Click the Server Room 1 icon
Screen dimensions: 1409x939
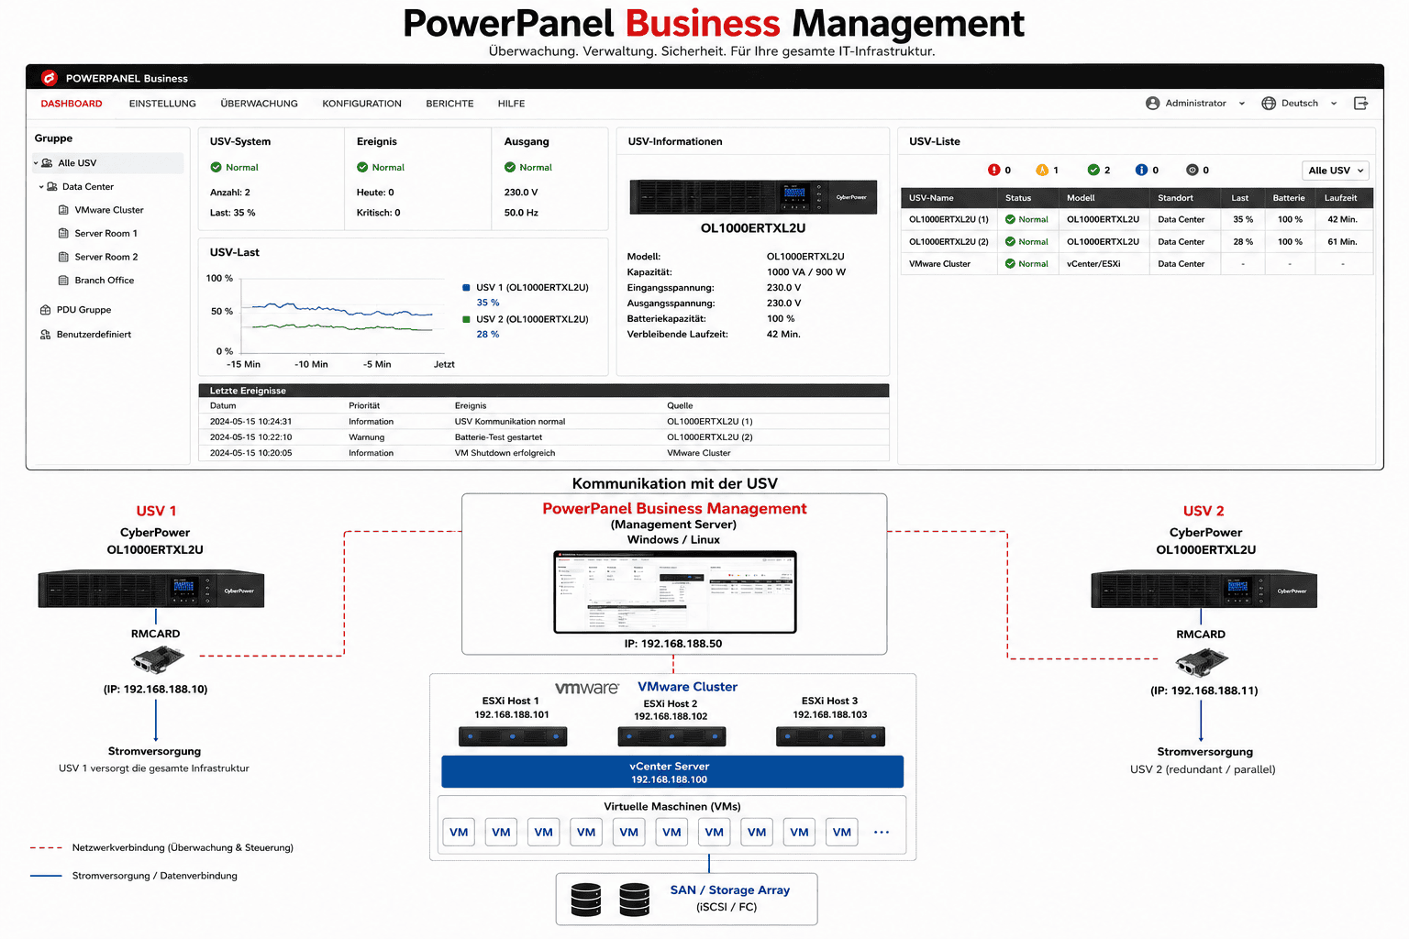tap(63, 234)
